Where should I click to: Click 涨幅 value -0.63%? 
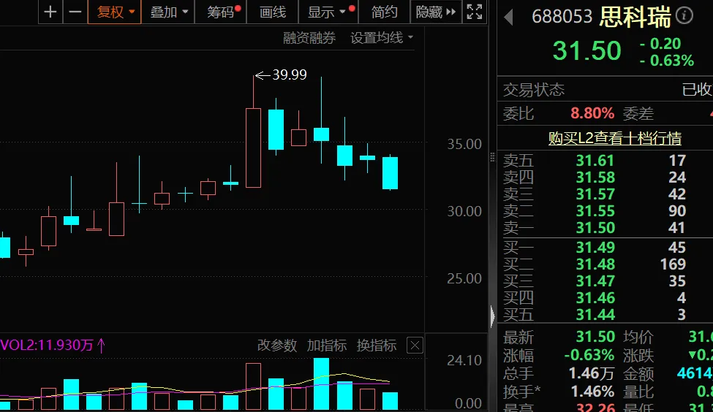point(589,355)
